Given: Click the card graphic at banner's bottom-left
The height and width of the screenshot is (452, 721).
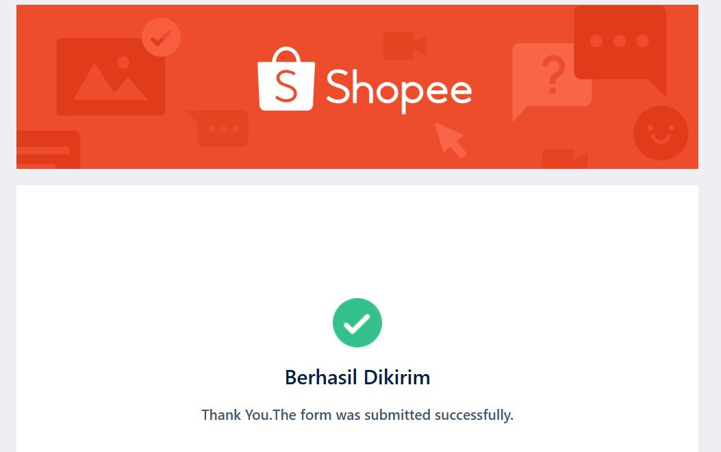Looking at the screenshot, I should pos(47,150).
